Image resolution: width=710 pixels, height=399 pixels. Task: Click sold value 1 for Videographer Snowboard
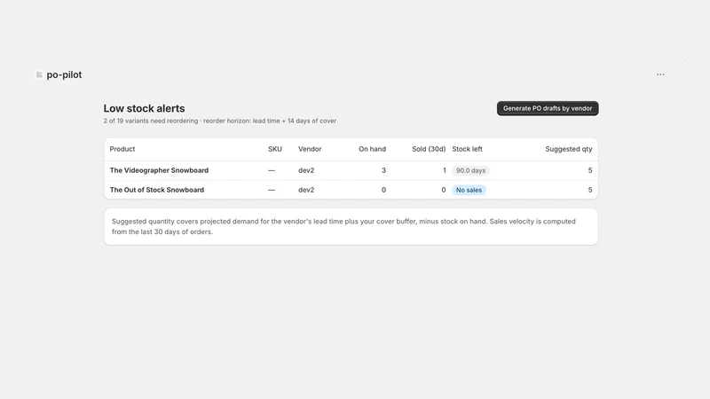click(x=445, y=170)
